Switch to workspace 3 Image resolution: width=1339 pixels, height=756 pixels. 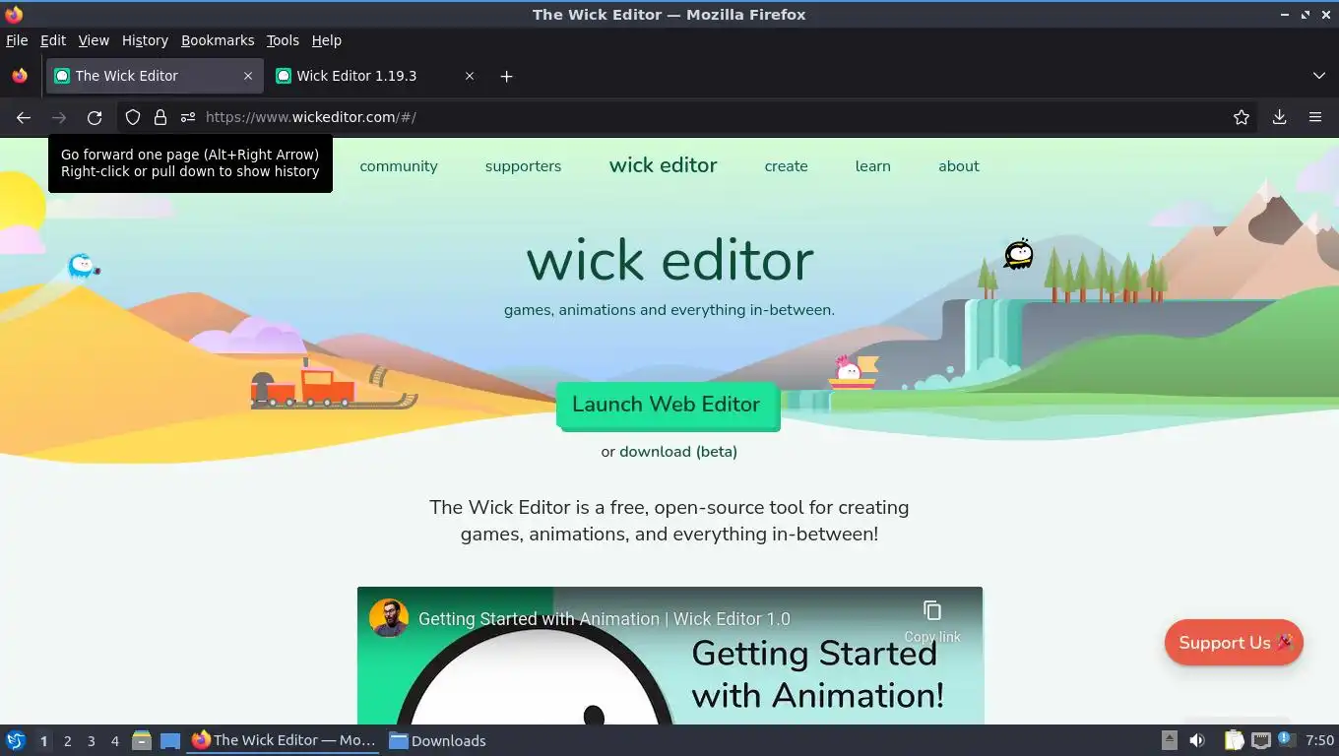[x=91, y=741]
